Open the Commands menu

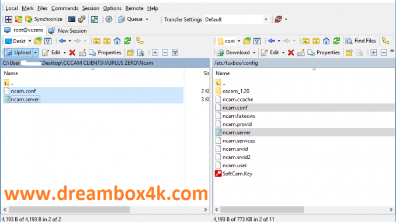pos(65,8)
